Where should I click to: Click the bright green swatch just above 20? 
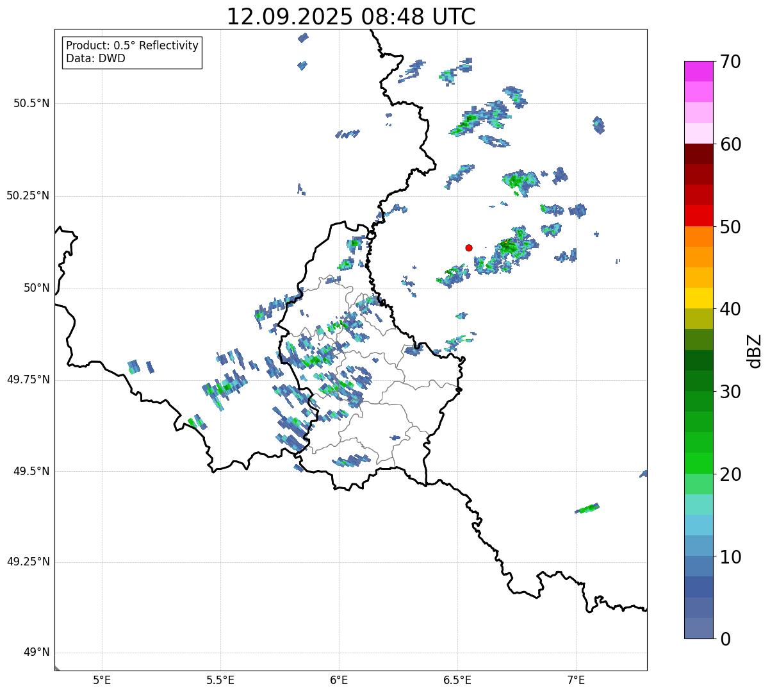coord(698,463)
